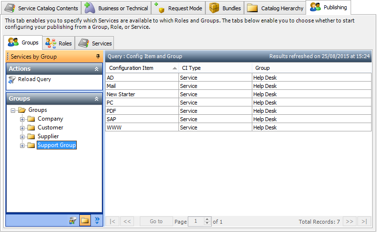The width and height of the screenshot is (377, 232).
Task: Click the Company folder icon
Action: pos(31,119)
